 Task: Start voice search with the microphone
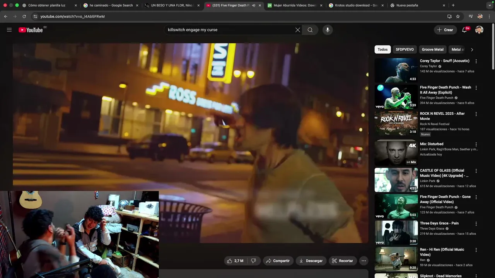tap(328, 30)
